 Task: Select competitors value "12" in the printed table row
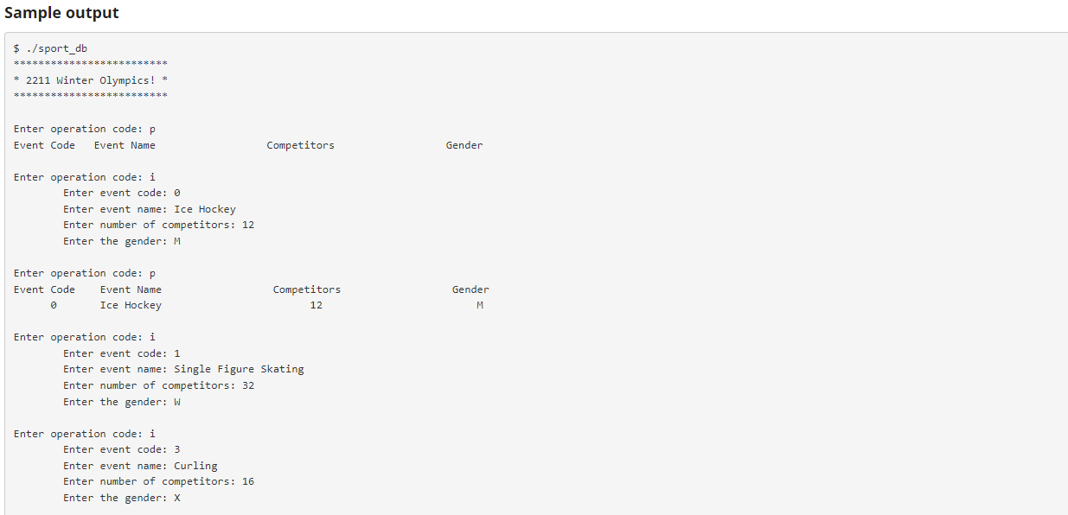pyautogui.click(x=316, y=305)
